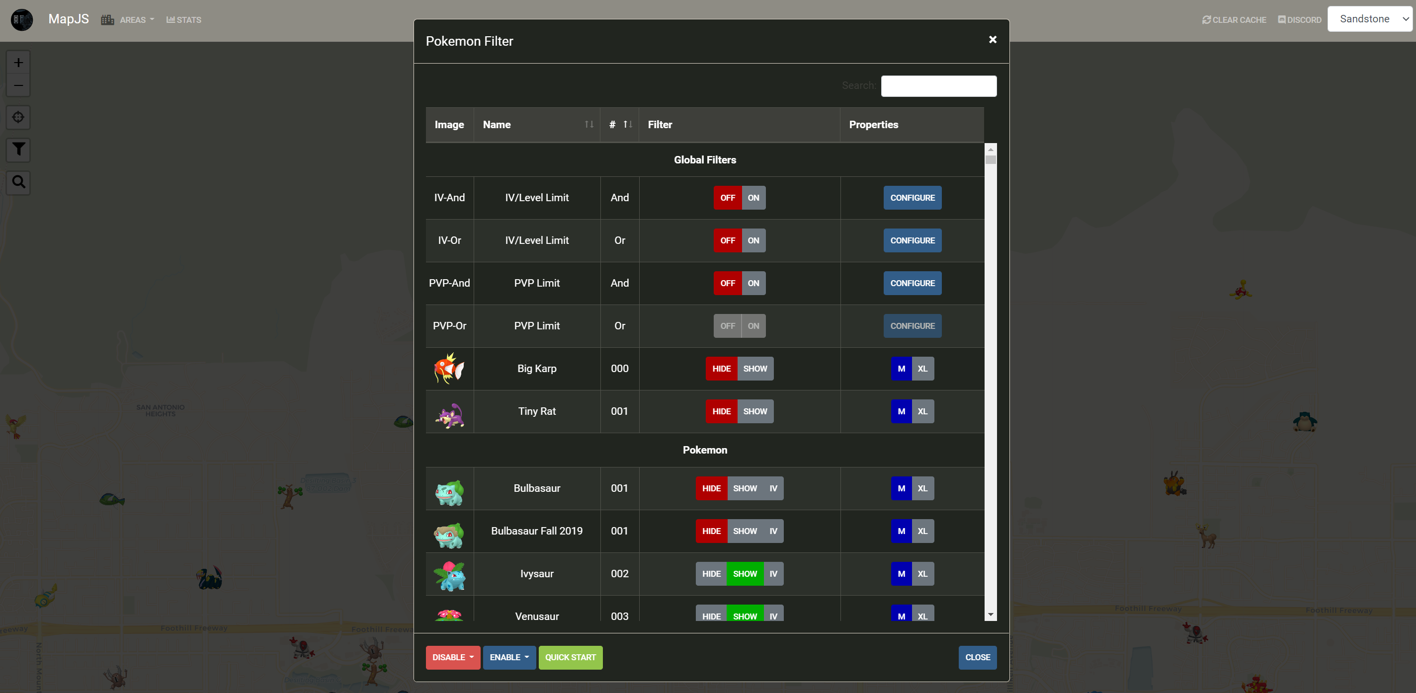Image resolution: width=1416 pixels, height=693 pixels.
Task: Expand the DISABLE dropdown button
Action: pyautogui.click(x=452, y=657)
